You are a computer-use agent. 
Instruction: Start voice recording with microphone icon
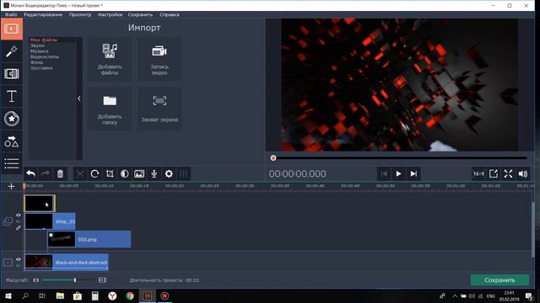pos(154,174)
